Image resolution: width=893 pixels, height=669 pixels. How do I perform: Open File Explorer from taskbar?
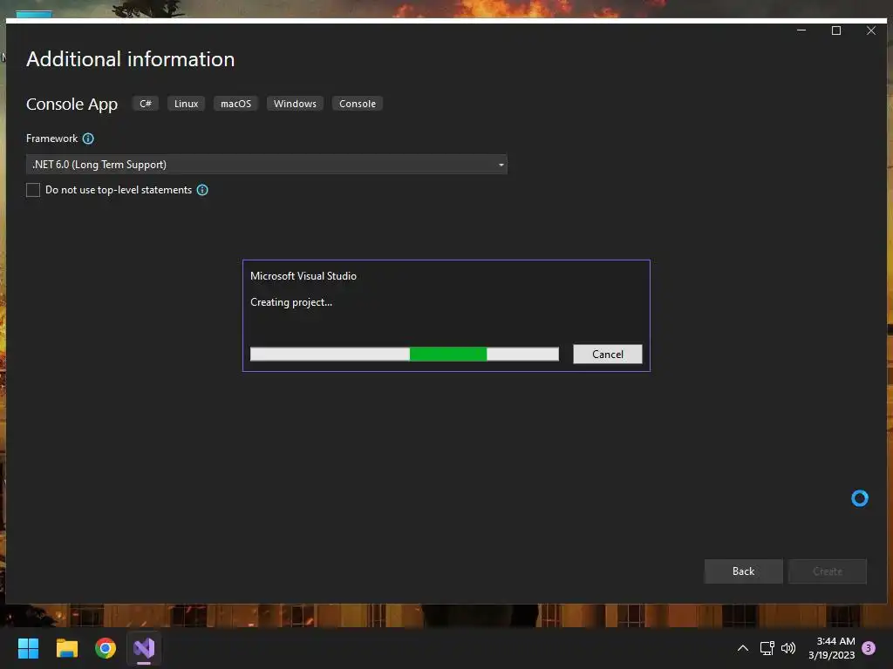coord(66,648)
